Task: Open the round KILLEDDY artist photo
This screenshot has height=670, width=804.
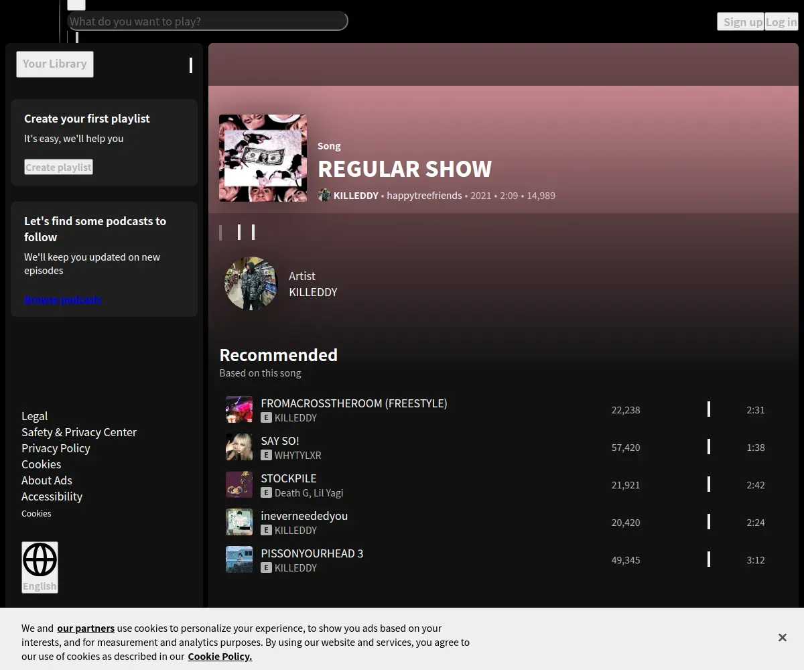Action: (x=251, y=283)
